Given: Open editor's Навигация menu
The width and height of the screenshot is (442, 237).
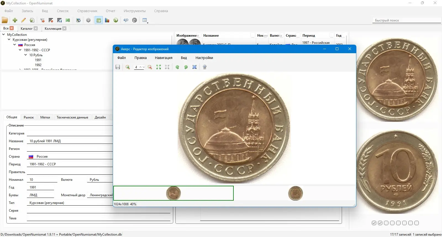Looking at the screenshot, I should [164, 58].
